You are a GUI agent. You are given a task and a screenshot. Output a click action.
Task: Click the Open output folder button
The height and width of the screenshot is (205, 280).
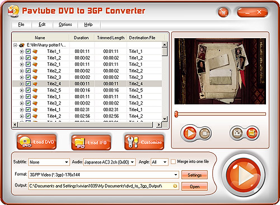tap(194, 186)
